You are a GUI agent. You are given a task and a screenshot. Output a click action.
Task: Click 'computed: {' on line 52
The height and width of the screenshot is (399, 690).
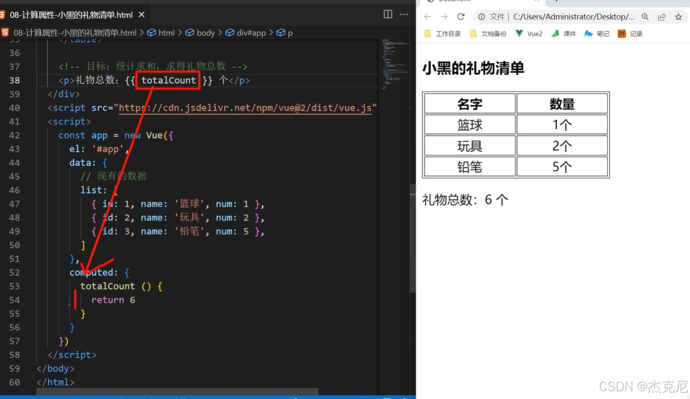[x=99, y=272]
